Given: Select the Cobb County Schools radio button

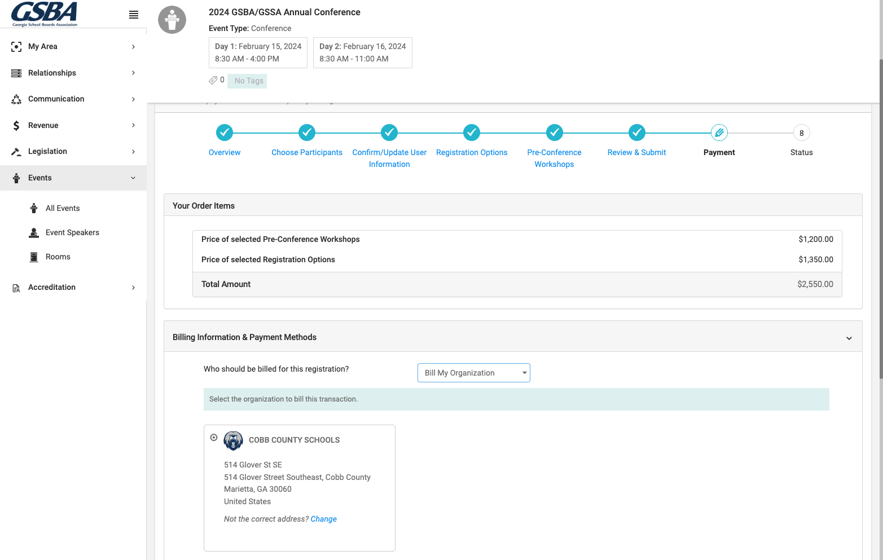Looking at the screenshot, I should [214, 438].
